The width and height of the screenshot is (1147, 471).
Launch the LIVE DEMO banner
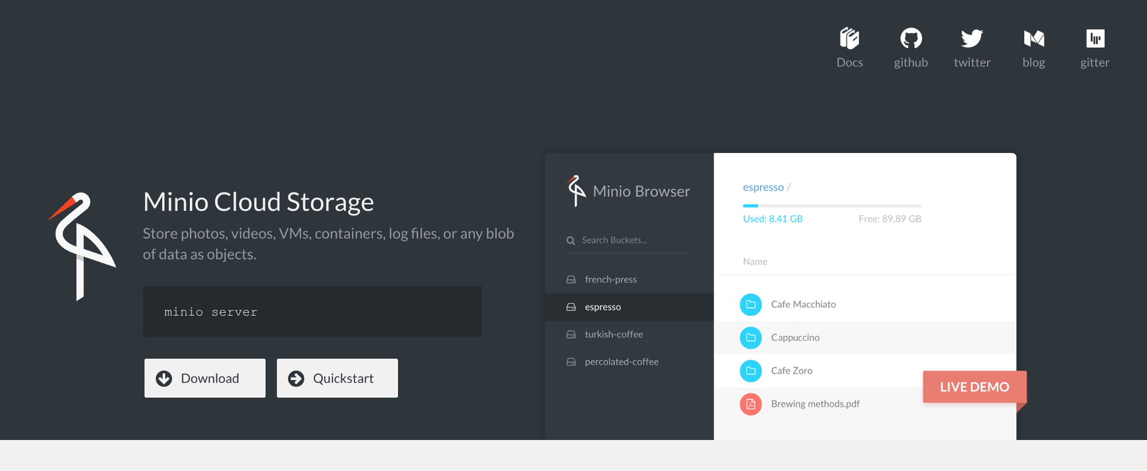point(974,387)
